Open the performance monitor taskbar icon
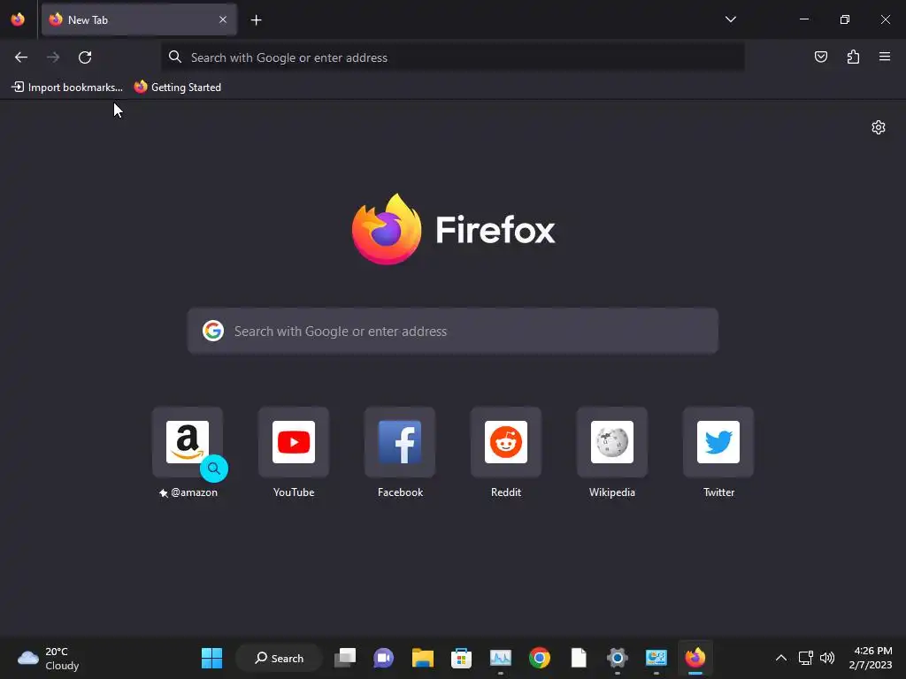The width and height of the screenshot is (906, 679). [x=501, y=658]
